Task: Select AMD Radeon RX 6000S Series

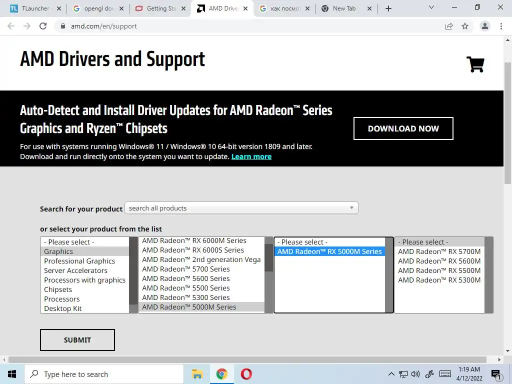Action: click(x=201, y=250)
